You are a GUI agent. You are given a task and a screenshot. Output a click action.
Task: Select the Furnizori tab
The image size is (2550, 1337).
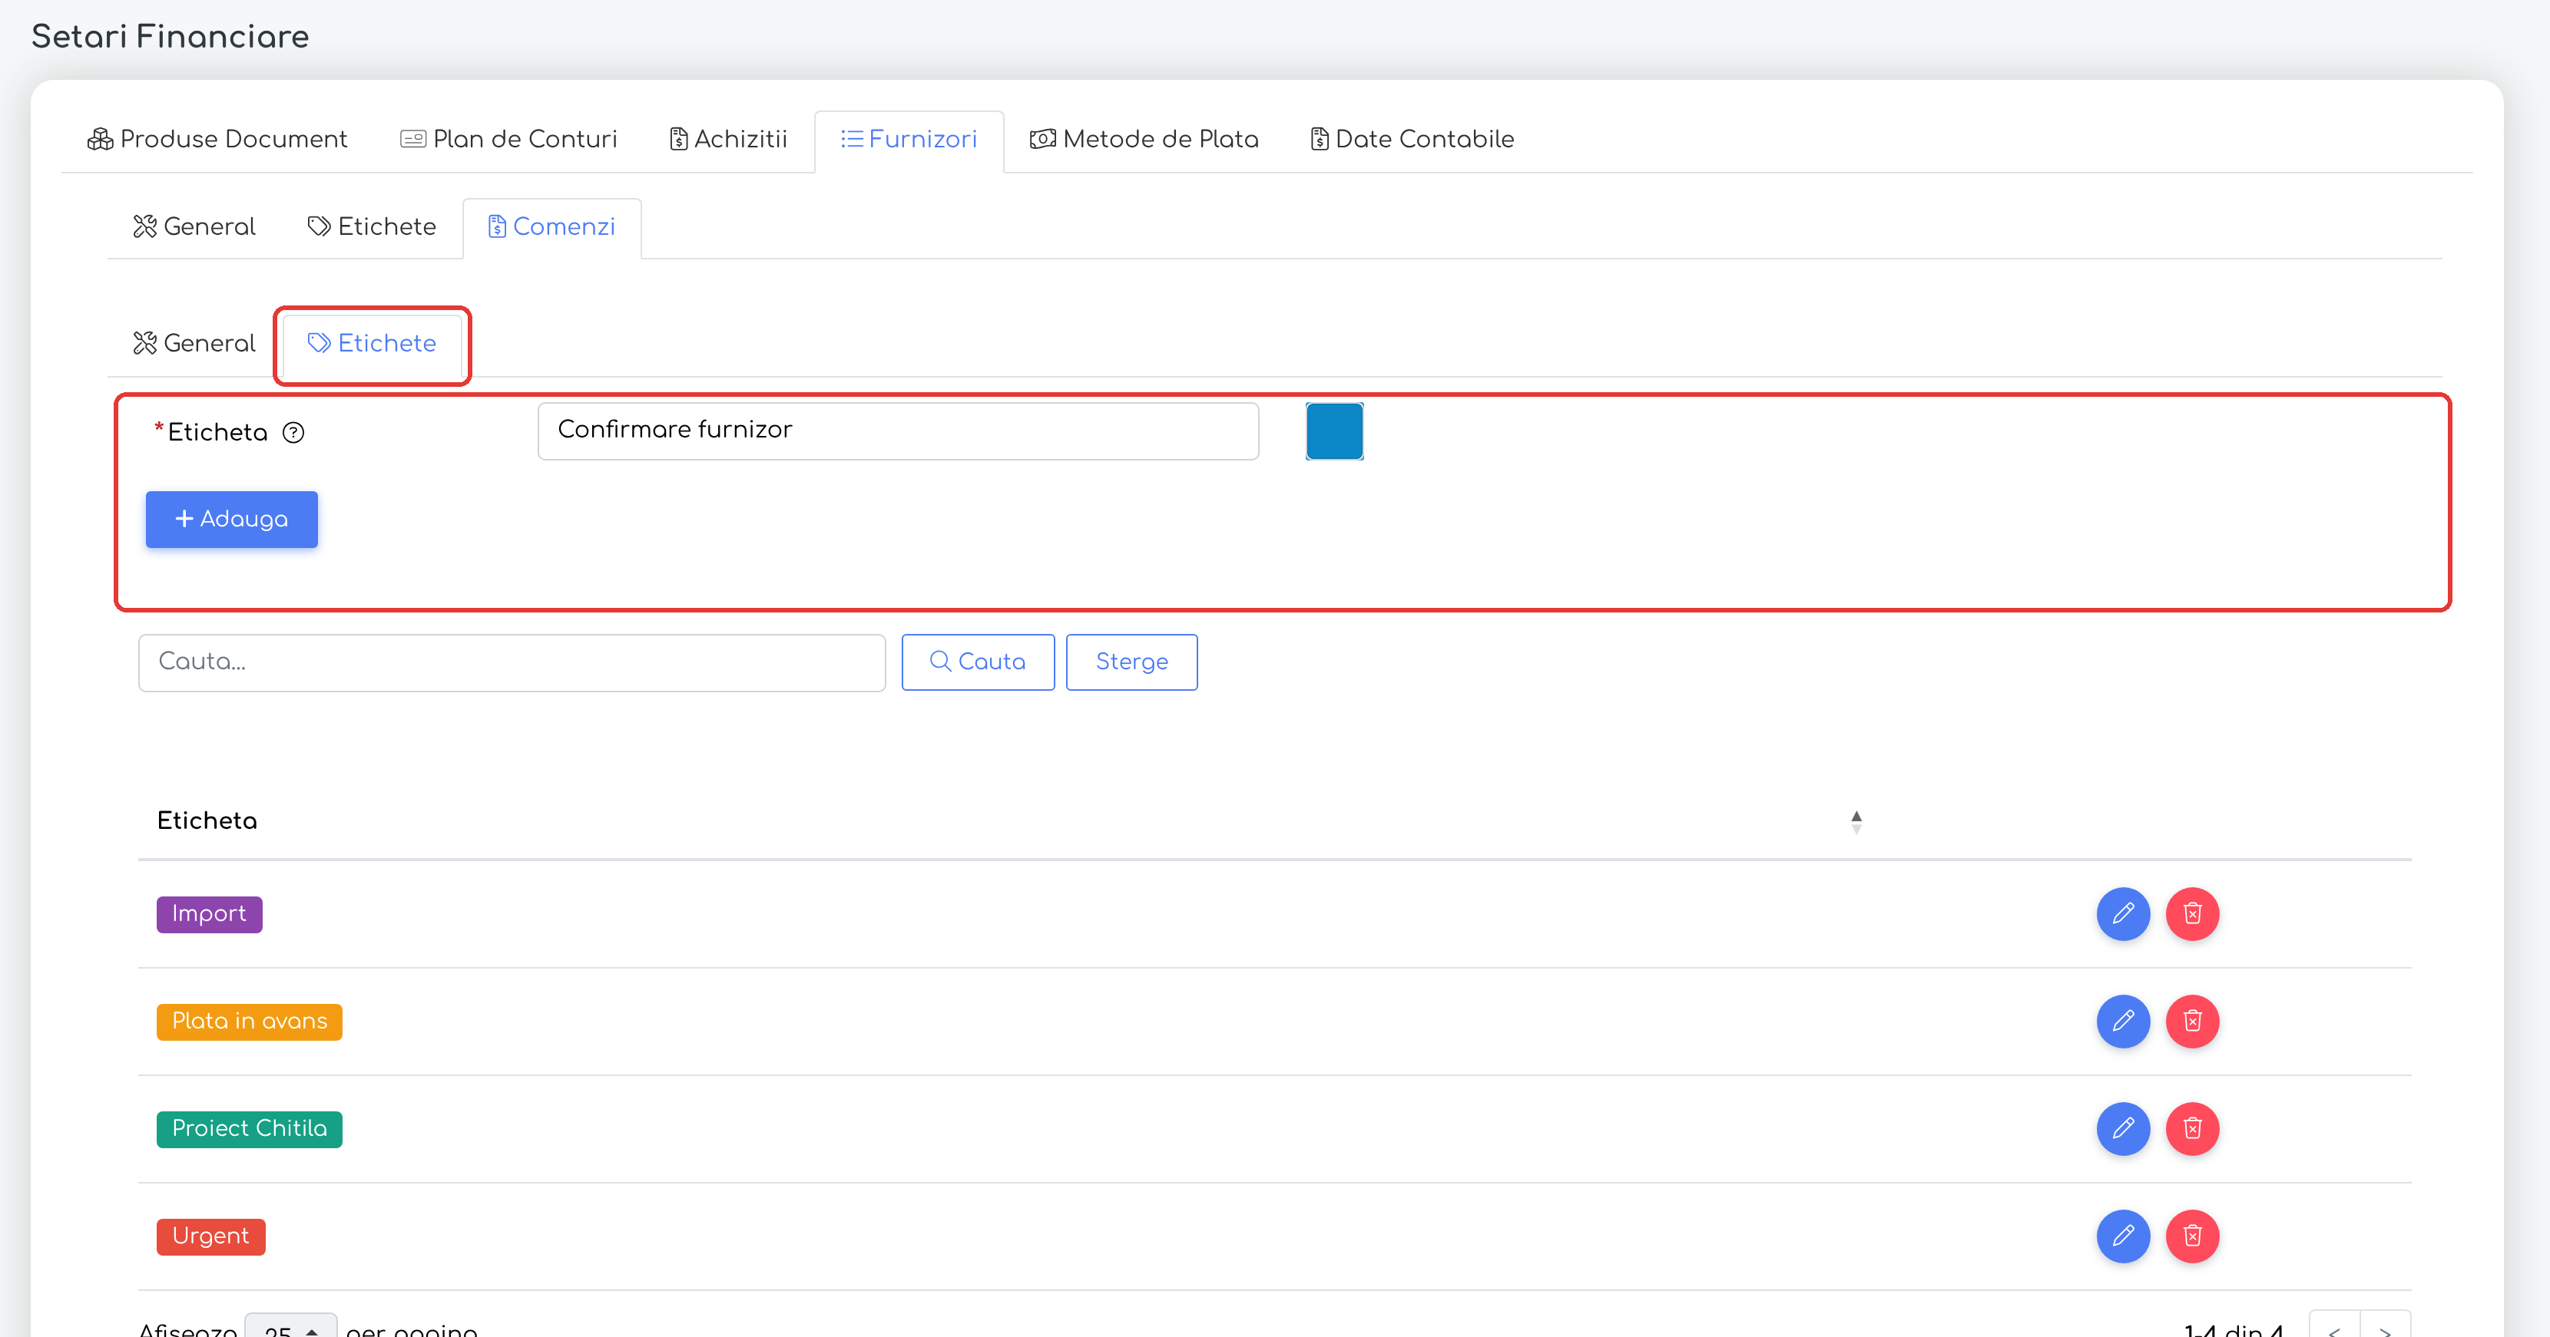[909, 140]
